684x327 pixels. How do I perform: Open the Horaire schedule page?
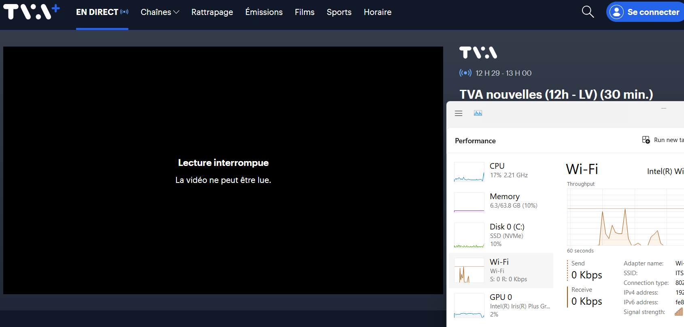pos(377,12)
